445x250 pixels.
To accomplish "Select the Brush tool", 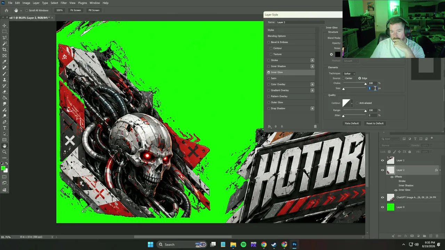I will tap(5, 74).
